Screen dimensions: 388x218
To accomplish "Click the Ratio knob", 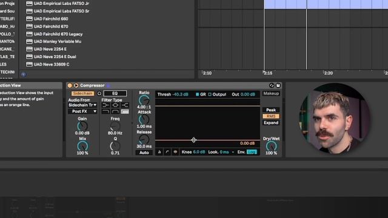I will click(x=144, y=100).
